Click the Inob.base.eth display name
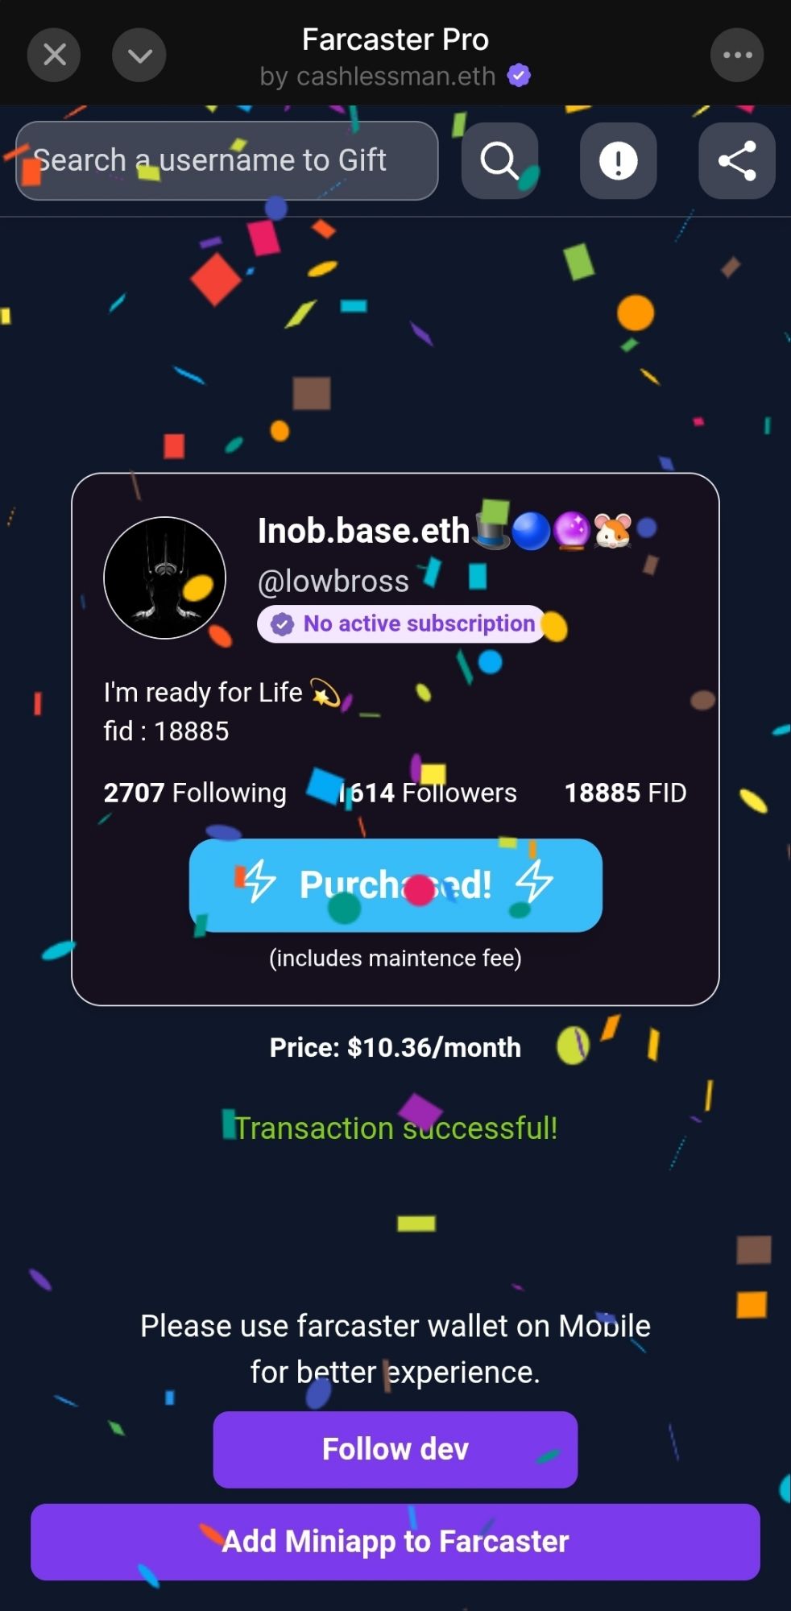This screenshot has width=791, height=1611. pyautogui.click(x=363, y=531)
